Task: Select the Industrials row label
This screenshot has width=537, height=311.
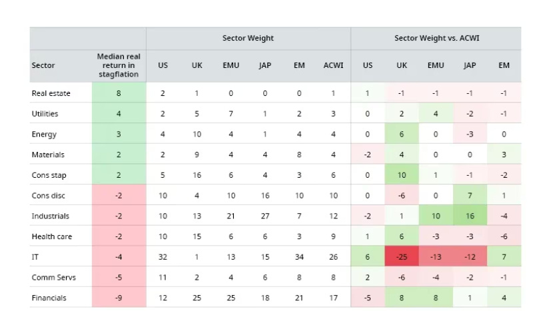Action: 51,216
